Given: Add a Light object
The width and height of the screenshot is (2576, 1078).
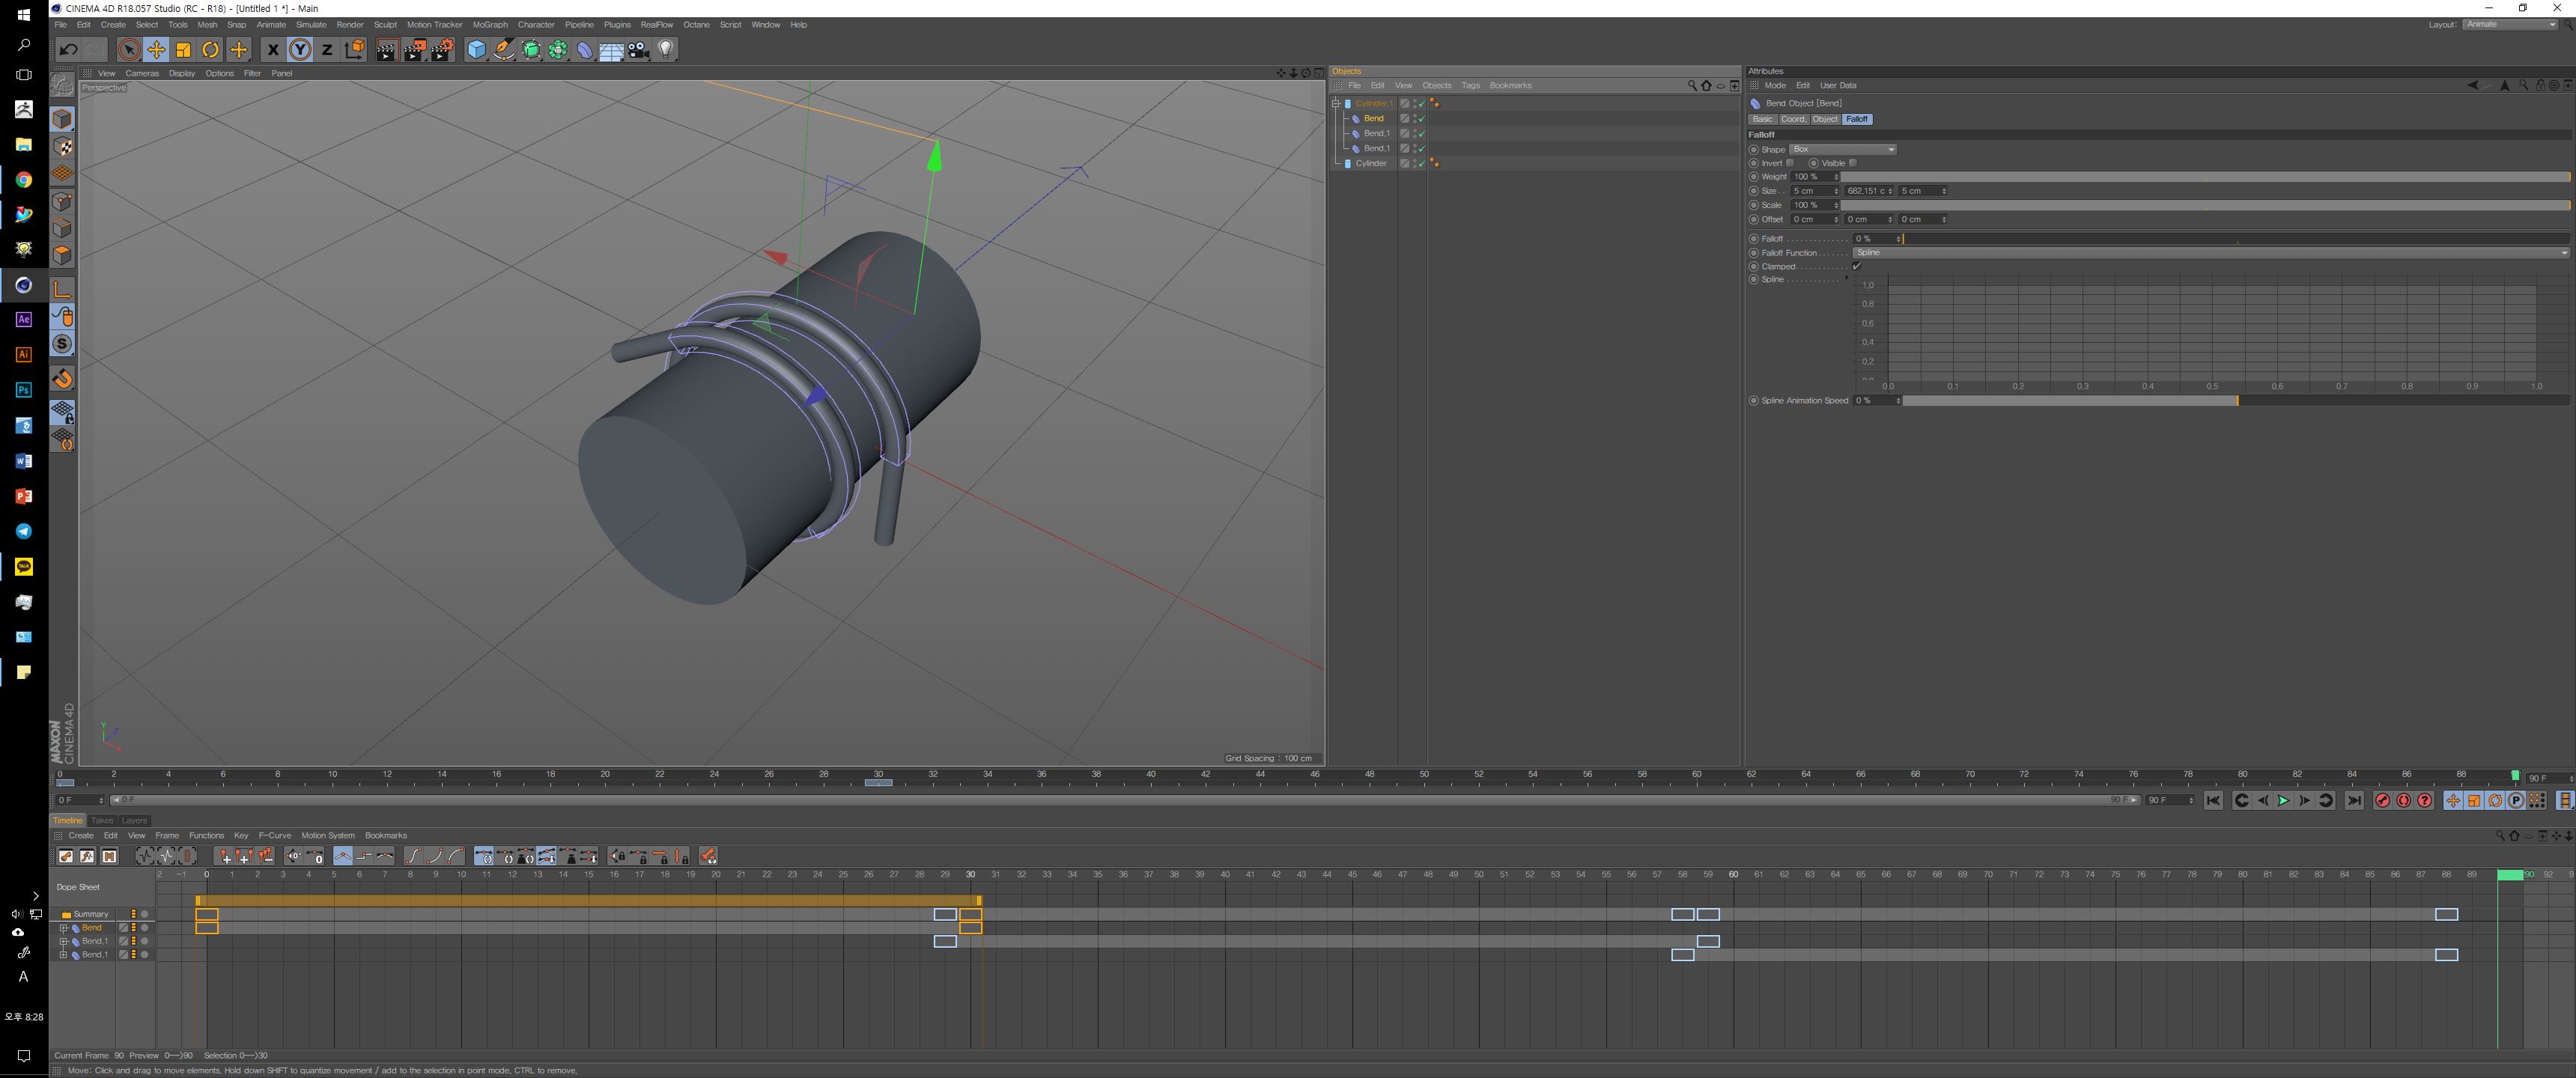Looking at the screenshot, I should click(666, 50).
